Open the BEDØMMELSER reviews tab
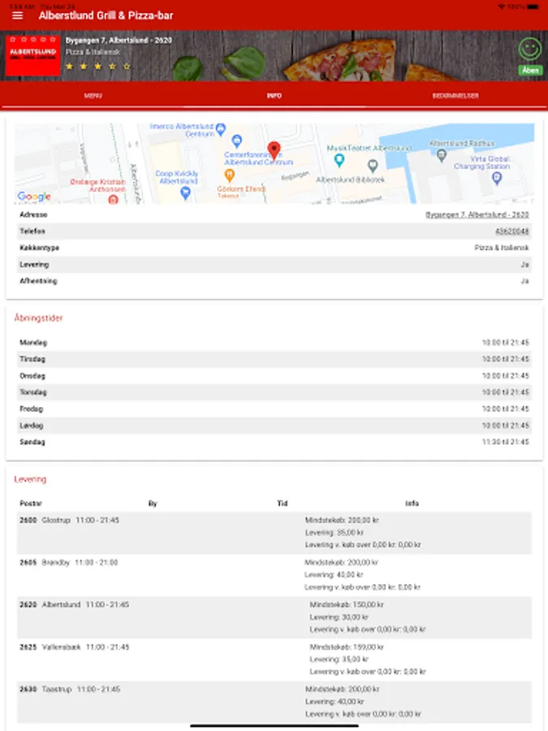Viewport: 548px width, 731px height. pos(455,96)
